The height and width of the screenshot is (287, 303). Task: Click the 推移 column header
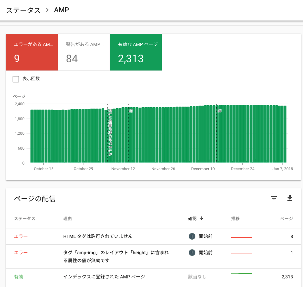click(x=235, y=218)
